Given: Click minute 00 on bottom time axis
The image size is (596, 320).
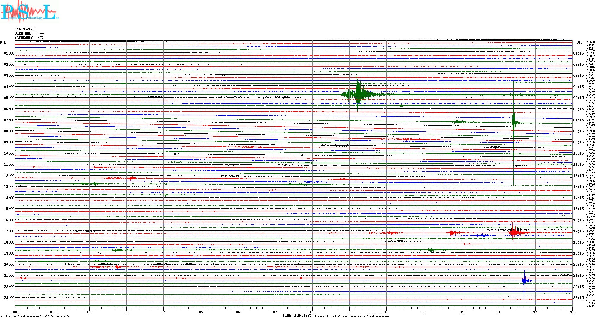Looking at the screenshot, I should tap(15, 312).
